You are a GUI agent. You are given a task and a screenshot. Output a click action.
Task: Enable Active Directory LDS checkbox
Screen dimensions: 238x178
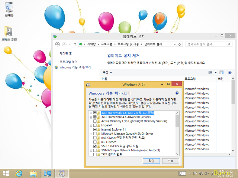(x=95, y=121)
